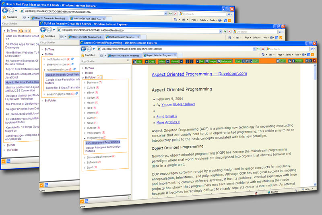Open Safety menu in front window

point(289,55)
